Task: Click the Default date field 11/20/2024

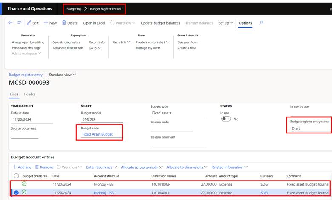Action: (32, 119)
